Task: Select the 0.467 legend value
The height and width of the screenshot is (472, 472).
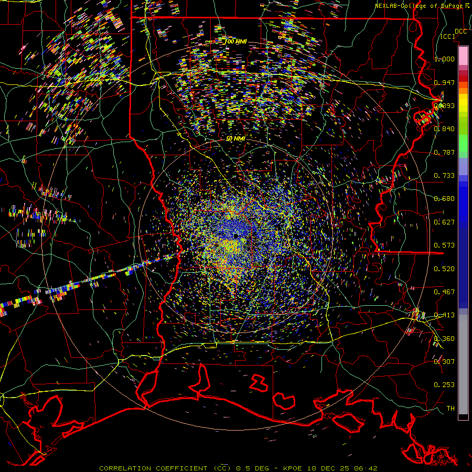Action: pyautogui.click(x=444, y=292)
